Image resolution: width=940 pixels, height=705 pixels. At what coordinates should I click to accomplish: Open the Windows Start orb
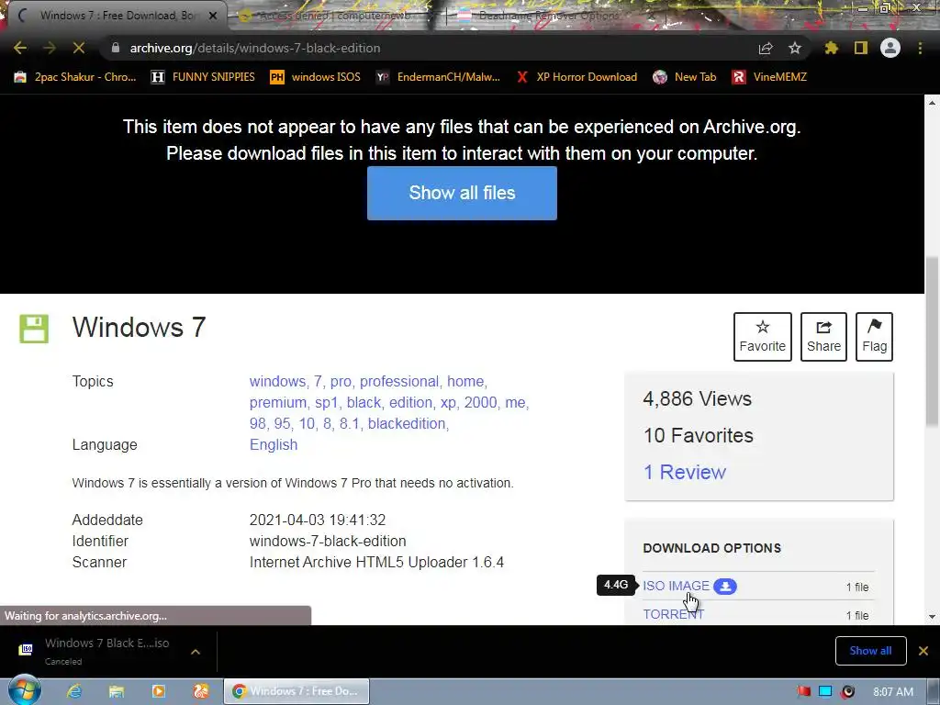point(25,690)
